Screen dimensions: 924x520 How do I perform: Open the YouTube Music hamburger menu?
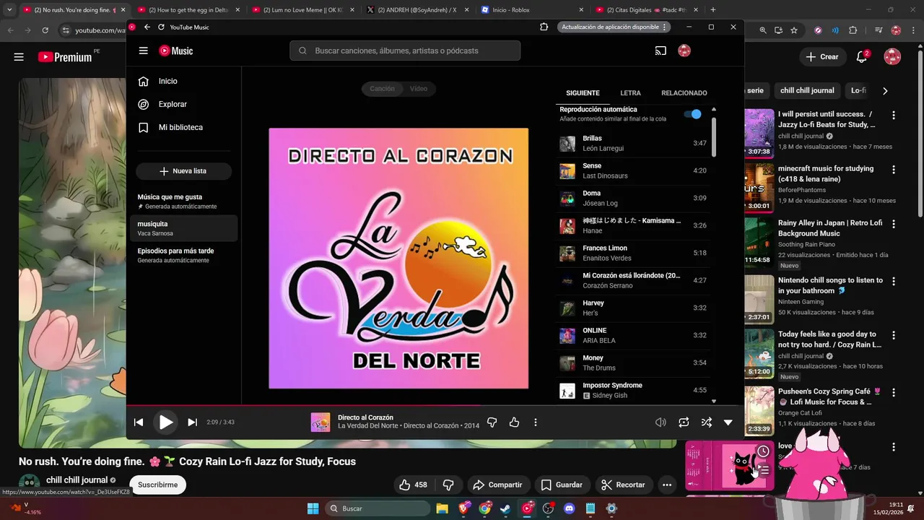[x=144, y=51]
